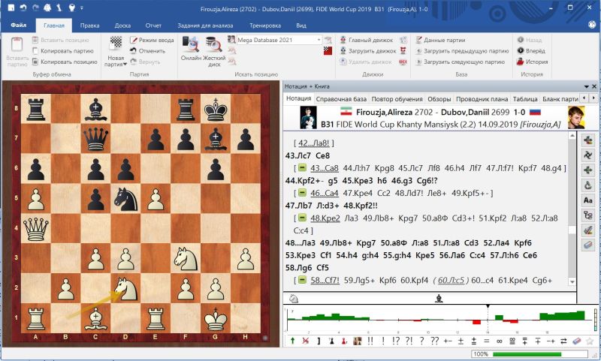
Task: Click the evaluation profile graph at move marker
Action: [488, 320]
